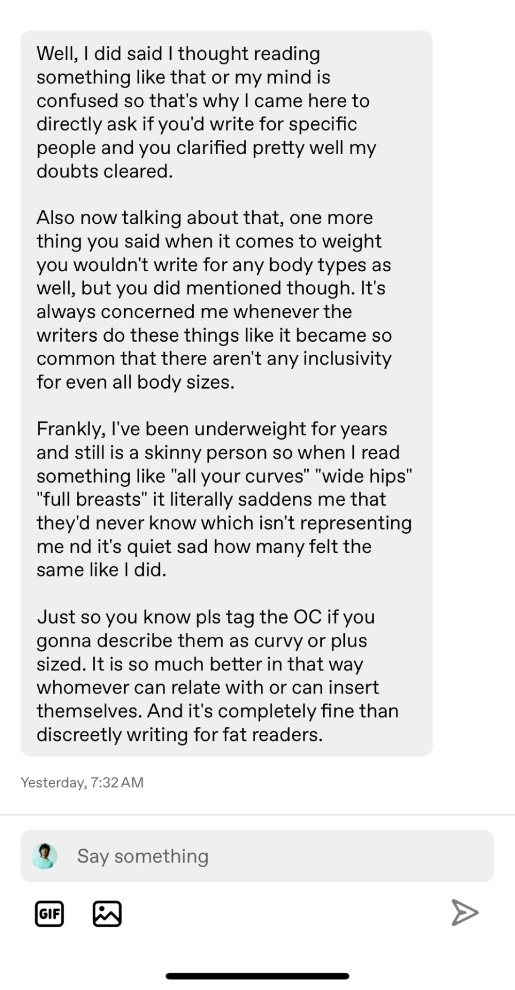Viewport: 515px width, 990px height.
Task: Open the GIF picker
Action: click(x=49, y=914)
